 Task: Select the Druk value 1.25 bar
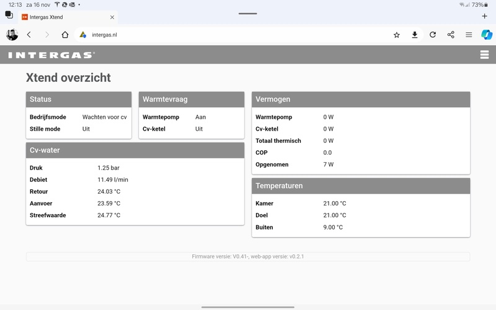coord(108,168)
